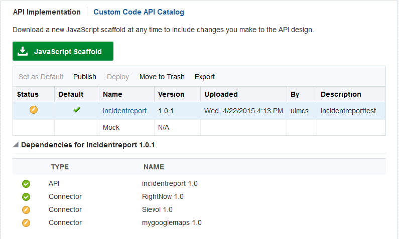
Task: Publish the selected implementation
Action: [85, 77]
